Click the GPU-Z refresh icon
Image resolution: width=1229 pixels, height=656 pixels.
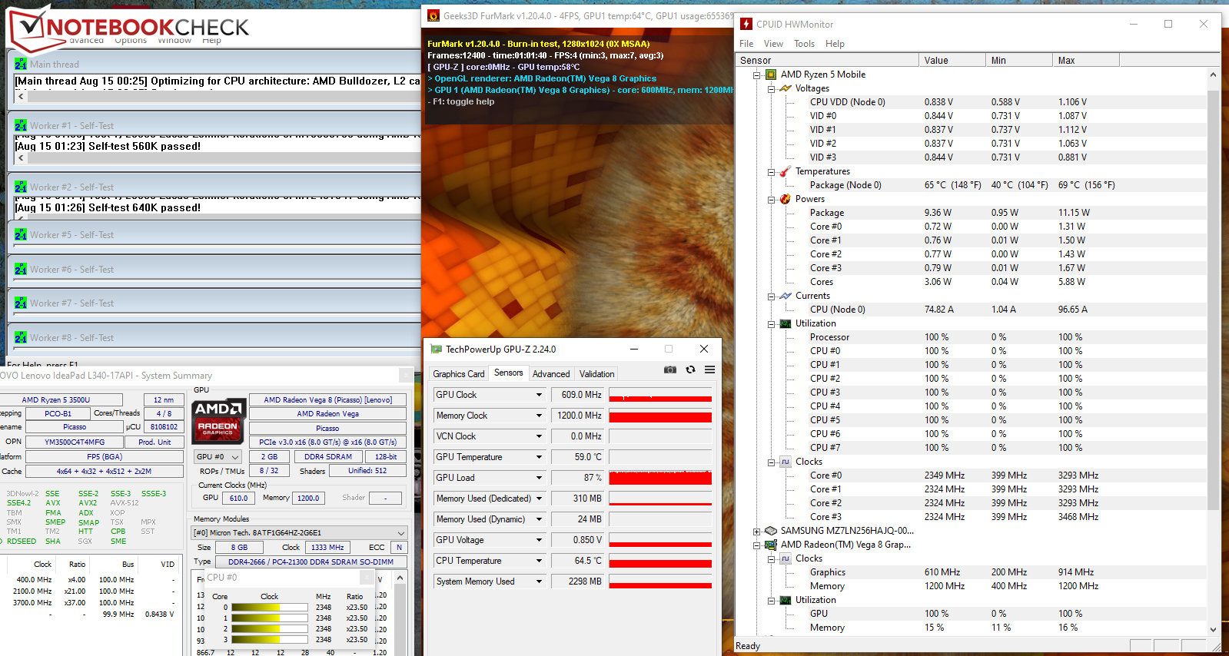coord(690,369)
